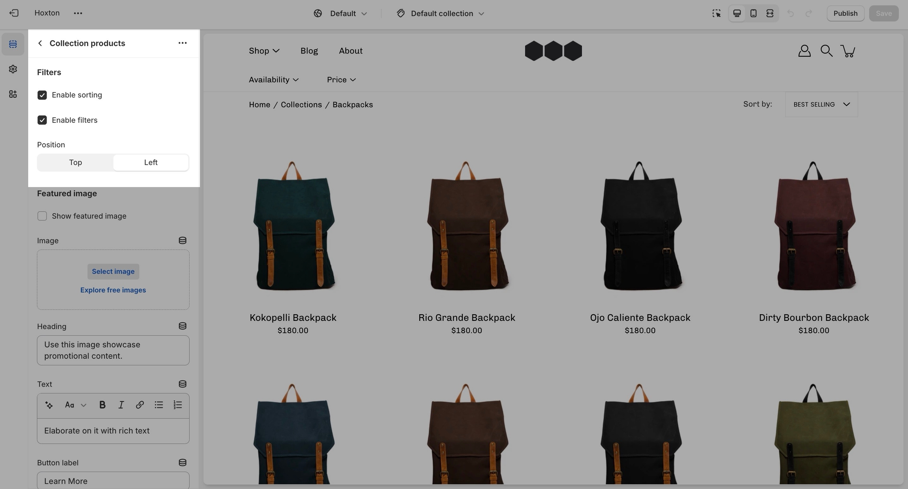Open the Sections sidebar icon
The width and height of the screenshot is (908, 489).
click(13, 44)
